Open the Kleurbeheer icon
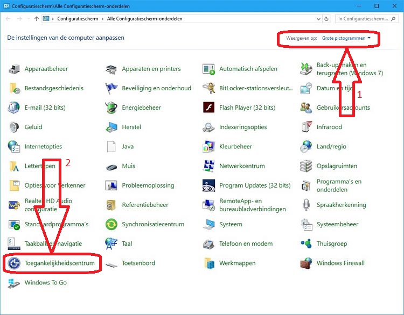 point(208,147)
